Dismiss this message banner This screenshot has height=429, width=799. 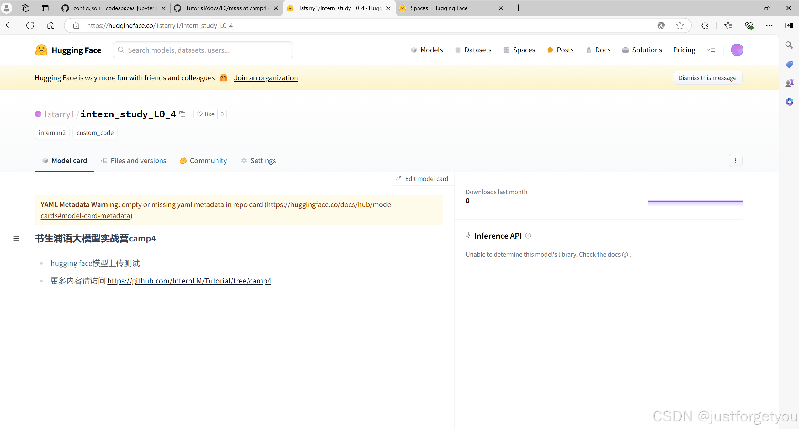tap(707, 78)
